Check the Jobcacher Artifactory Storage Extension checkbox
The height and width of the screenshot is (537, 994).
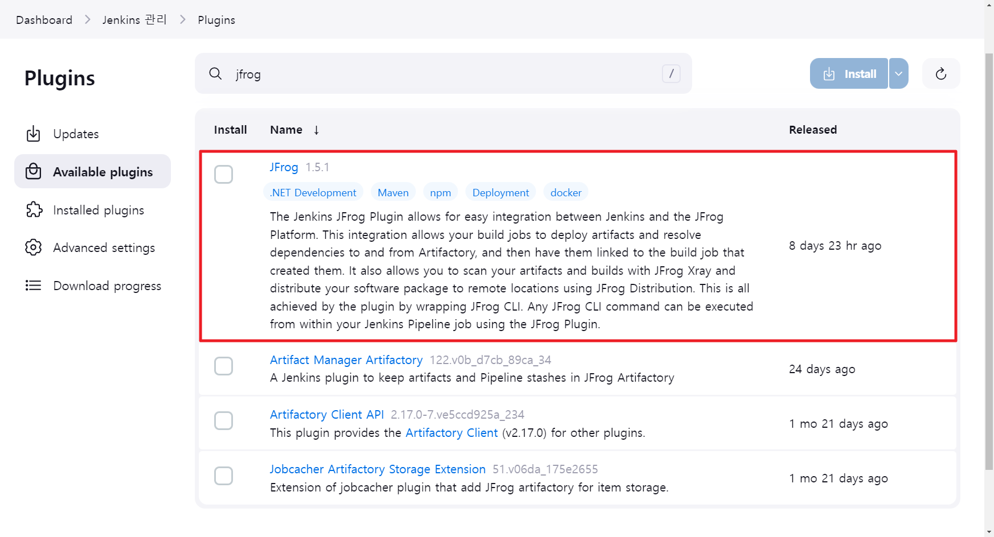(x=223, y=476)
